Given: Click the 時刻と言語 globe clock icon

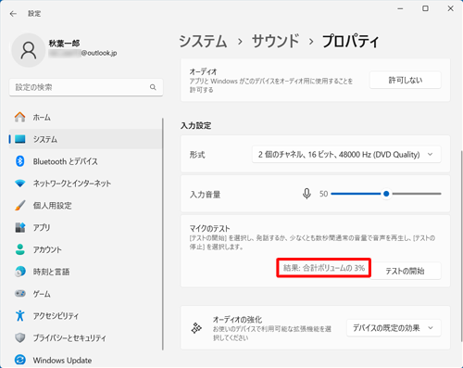Looking at the screenshot, I should 20,272.
